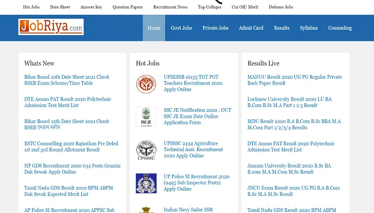Click the JobRiya.com logo

(51, 27)
